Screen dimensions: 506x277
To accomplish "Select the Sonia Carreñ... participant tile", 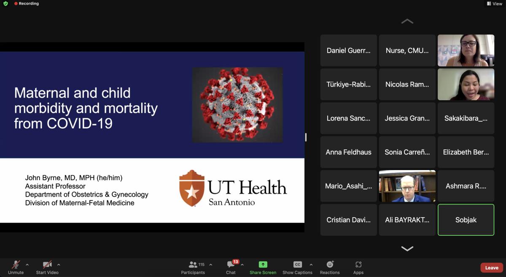I will 407,152.
